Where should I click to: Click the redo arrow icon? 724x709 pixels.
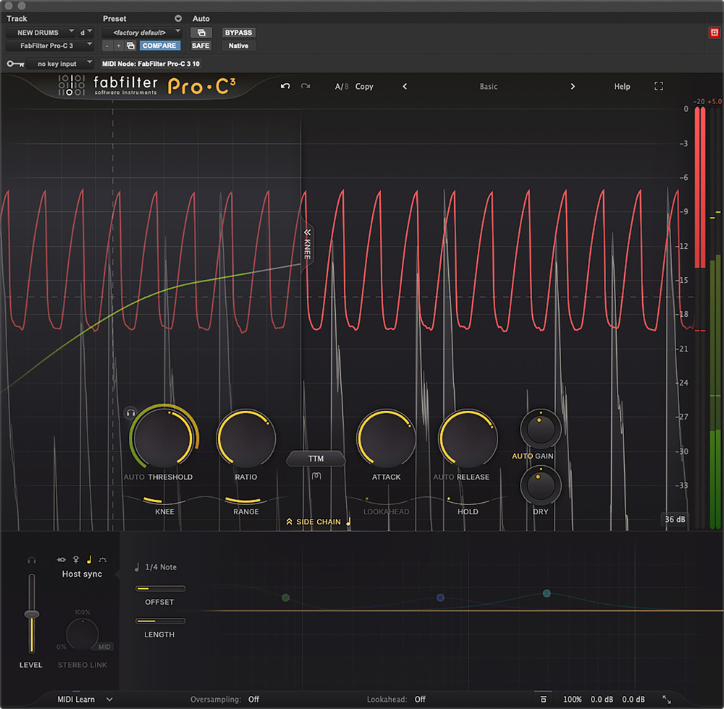click(306, 86)
